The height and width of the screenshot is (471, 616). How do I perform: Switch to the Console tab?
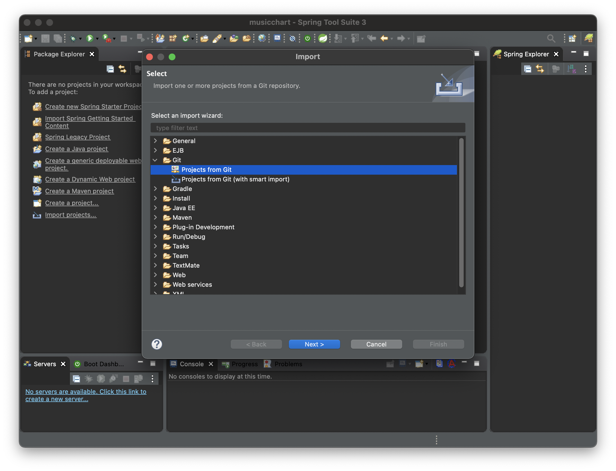191,364
